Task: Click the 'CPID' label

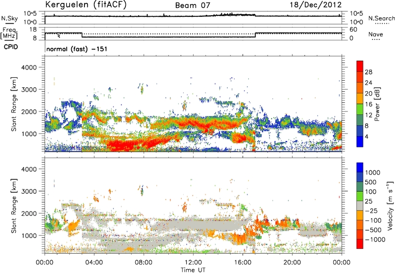Action: pos(11,47)
